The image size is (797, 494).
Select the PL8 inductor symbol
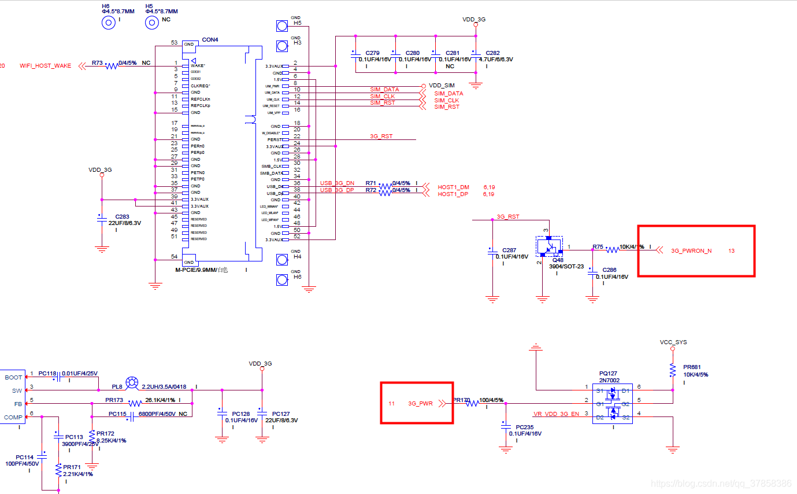(x=132, y=382)
